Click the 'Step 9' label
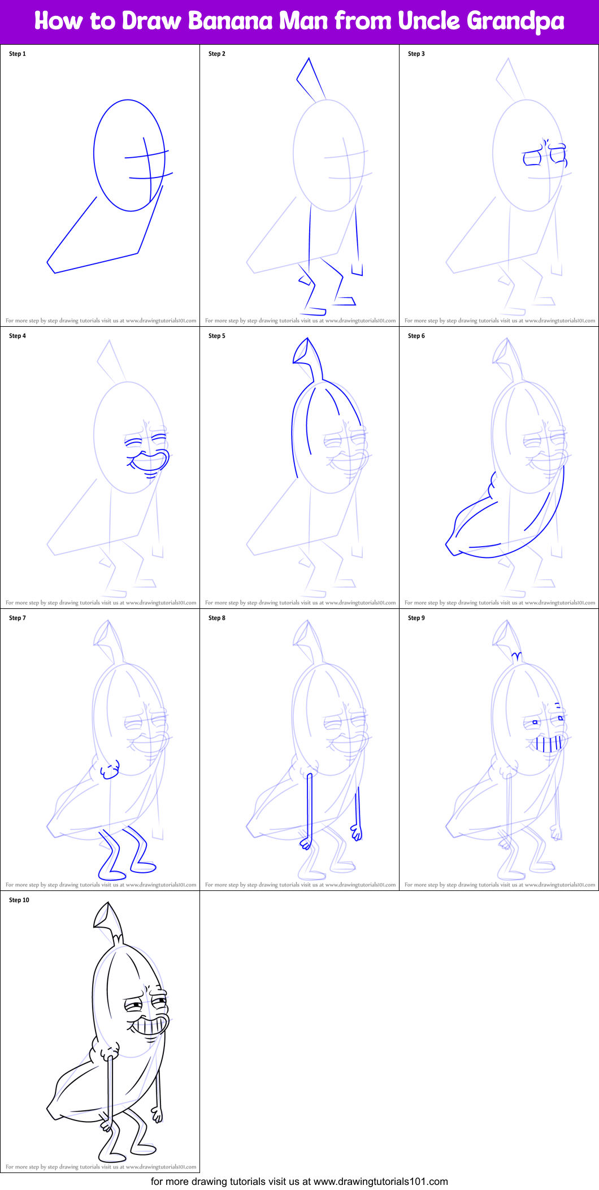The image size is (599, 1190). pos(416,618)
